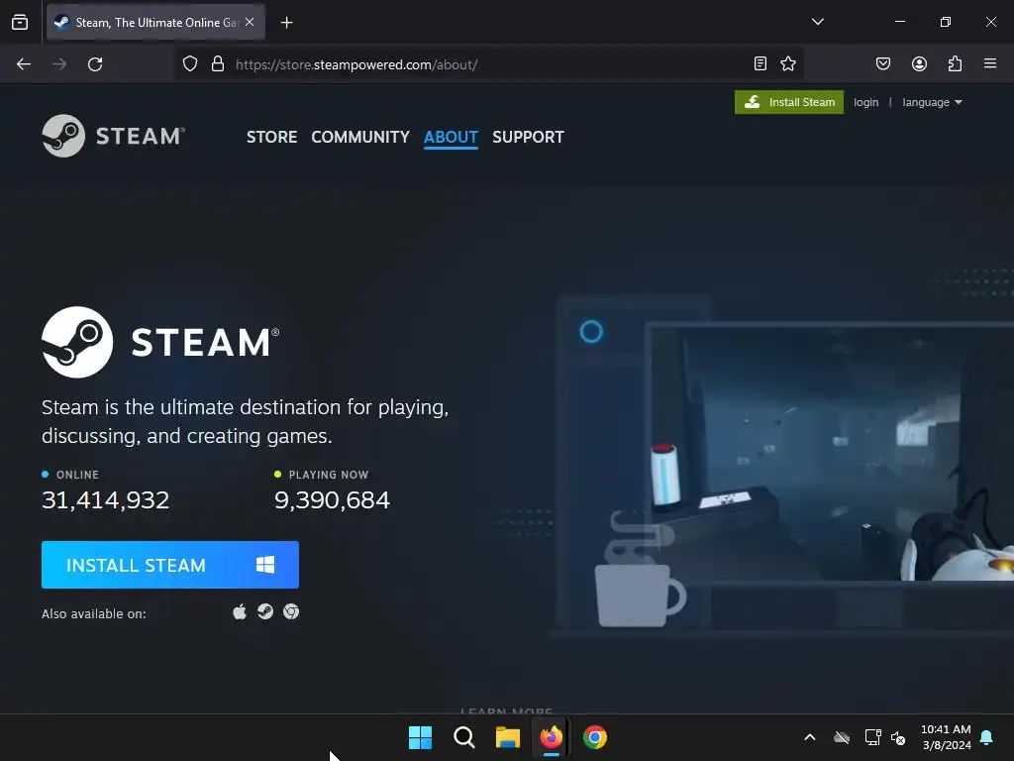Image resolution: width=1014 pixels, height=761 pixels.
Task: Click the playing now count 9,390,684
Action: [333, 500]
